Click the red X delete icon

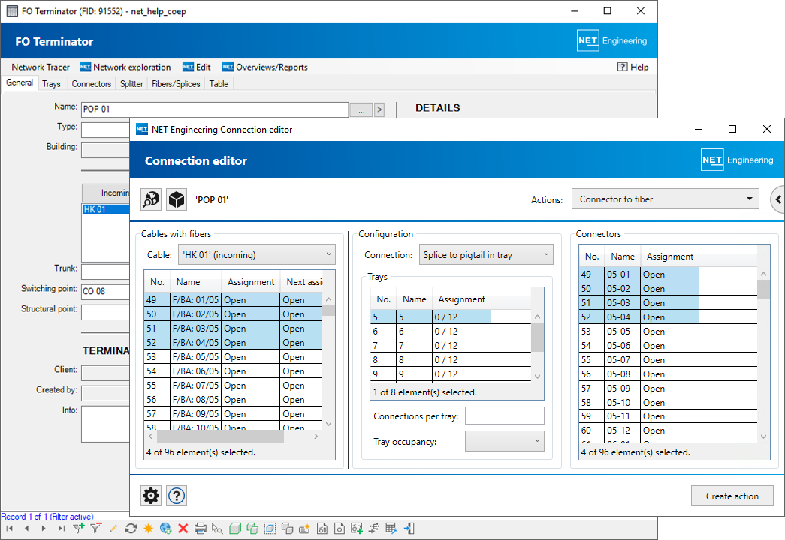(183, 529)
